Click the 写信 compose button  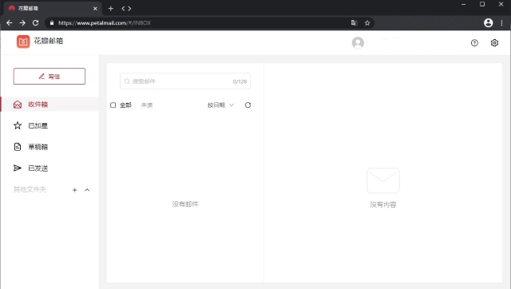point(50,76)
